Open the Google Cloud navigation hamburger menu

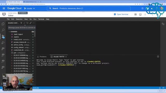click(4, 8)
